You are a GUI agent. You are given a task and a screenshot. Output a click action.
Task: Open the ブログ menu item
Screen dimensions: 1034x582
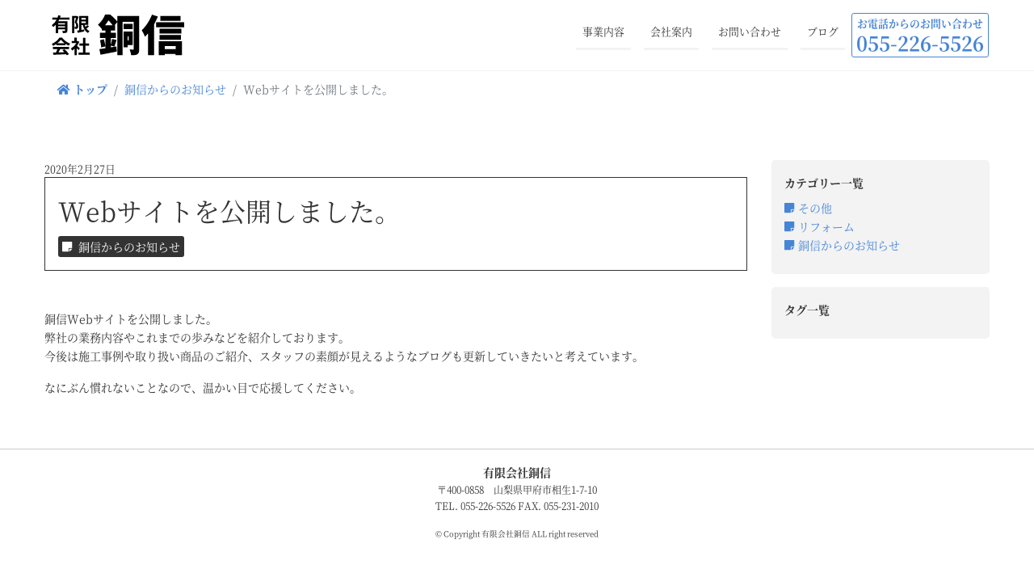(x=822, y=32)
